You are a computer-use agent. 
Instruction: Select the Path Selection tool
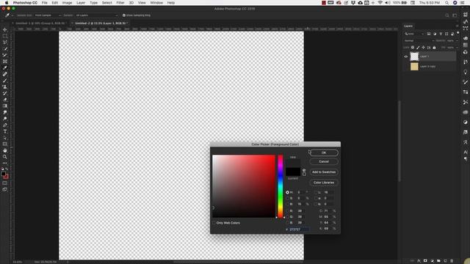(5, 138)
